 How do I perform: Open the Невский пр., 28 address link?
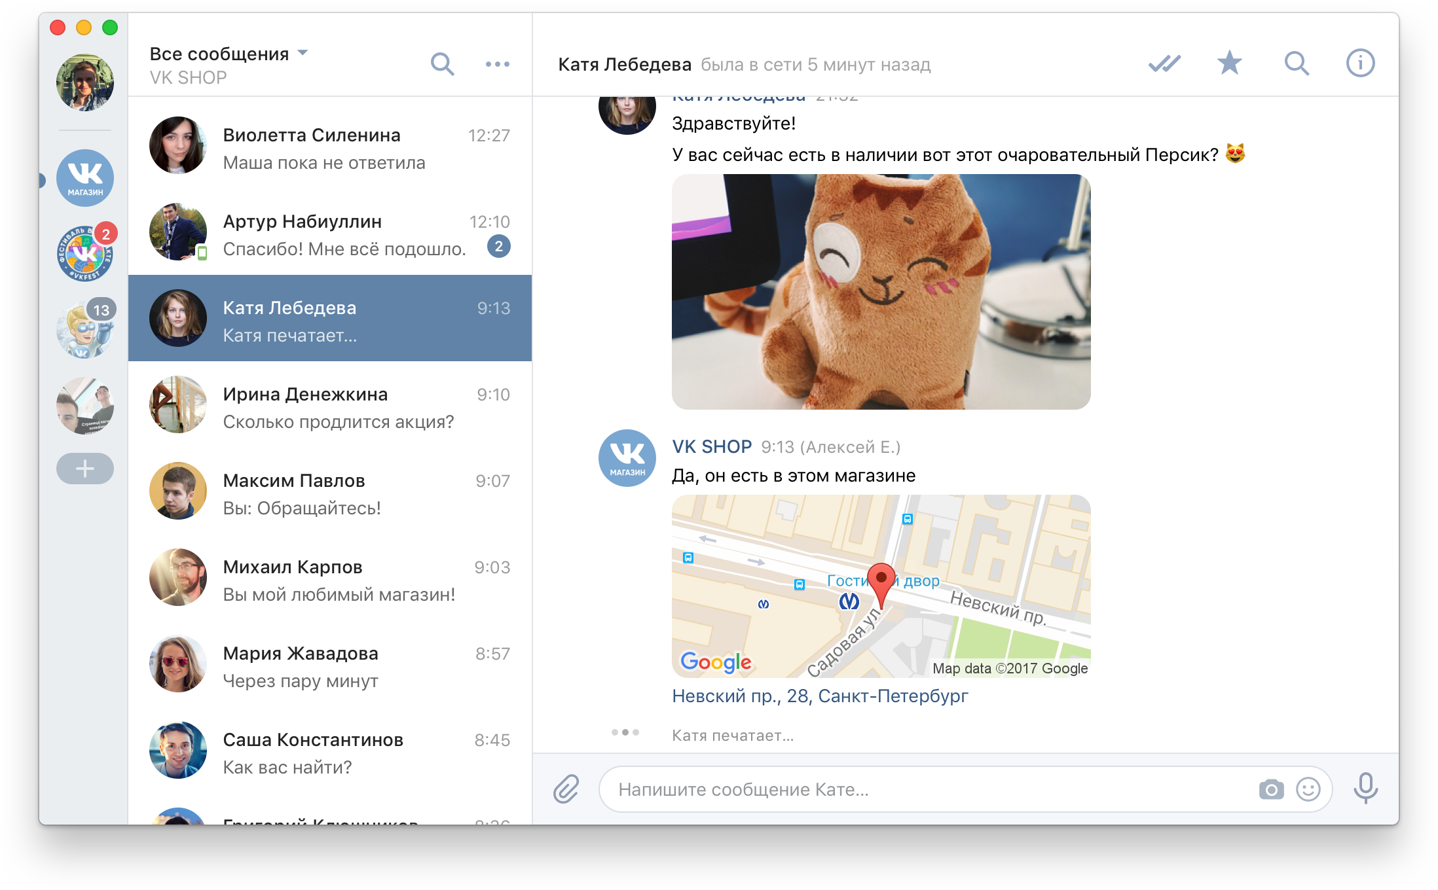pyautogui.click(x=820, y=696)
